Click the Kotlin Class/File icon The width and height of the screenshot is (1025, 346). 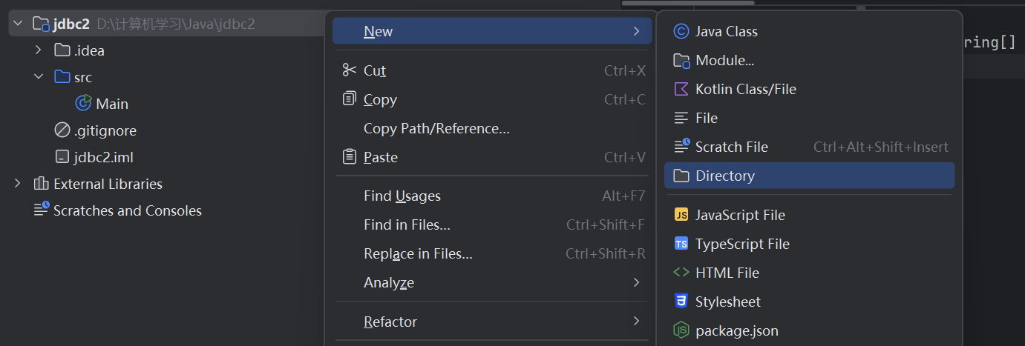point(681,89)
